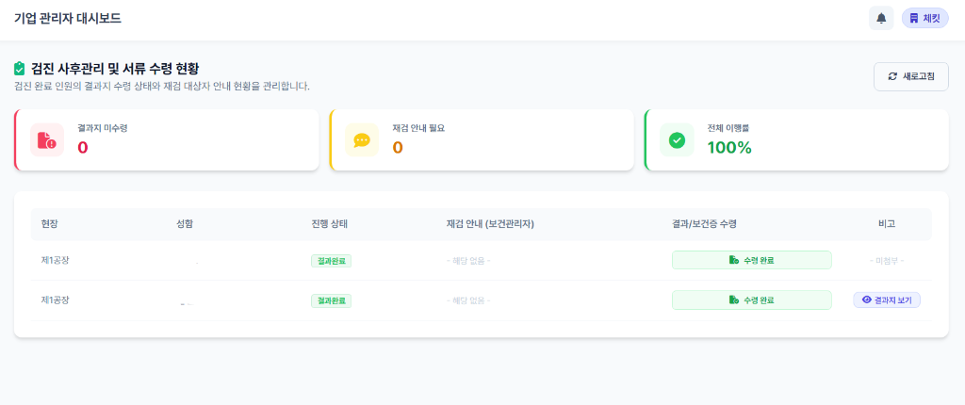Select the 전체 이행률 100% card

click(x=796, y=140)
